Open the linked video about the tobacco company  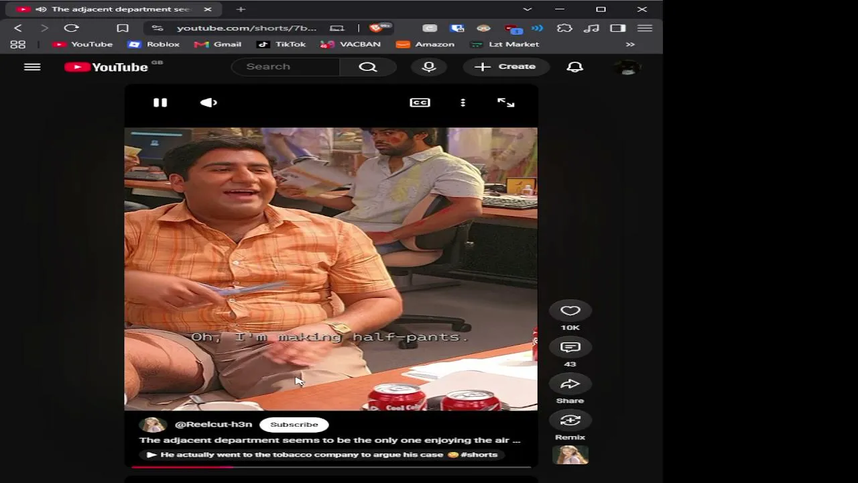coord(322,455)
